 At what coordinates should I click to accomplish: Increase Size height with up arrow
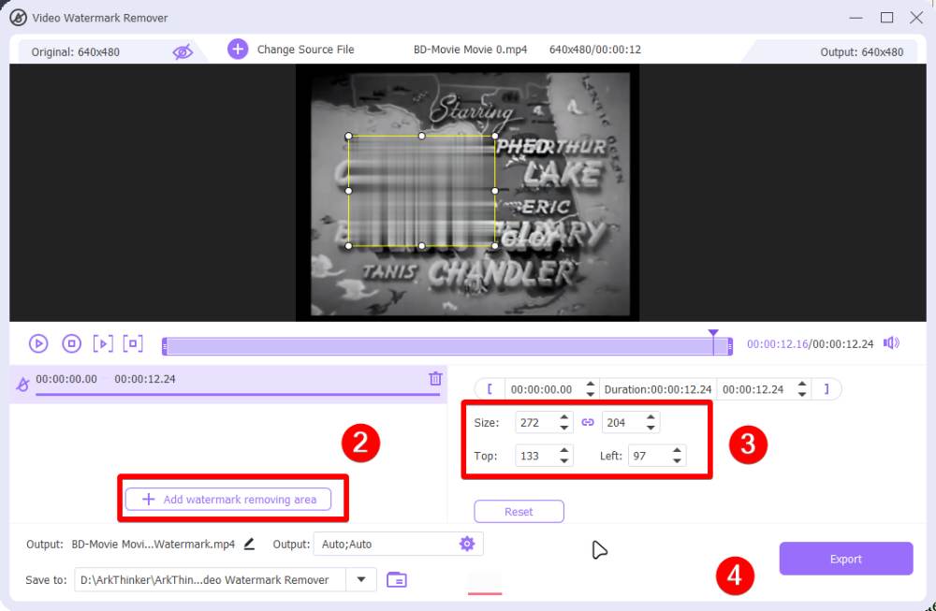tap(651, 417)
